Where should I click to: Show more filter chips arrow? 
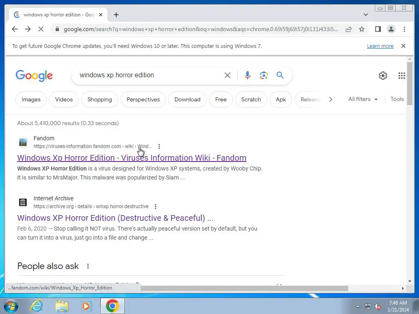(331, 99)
